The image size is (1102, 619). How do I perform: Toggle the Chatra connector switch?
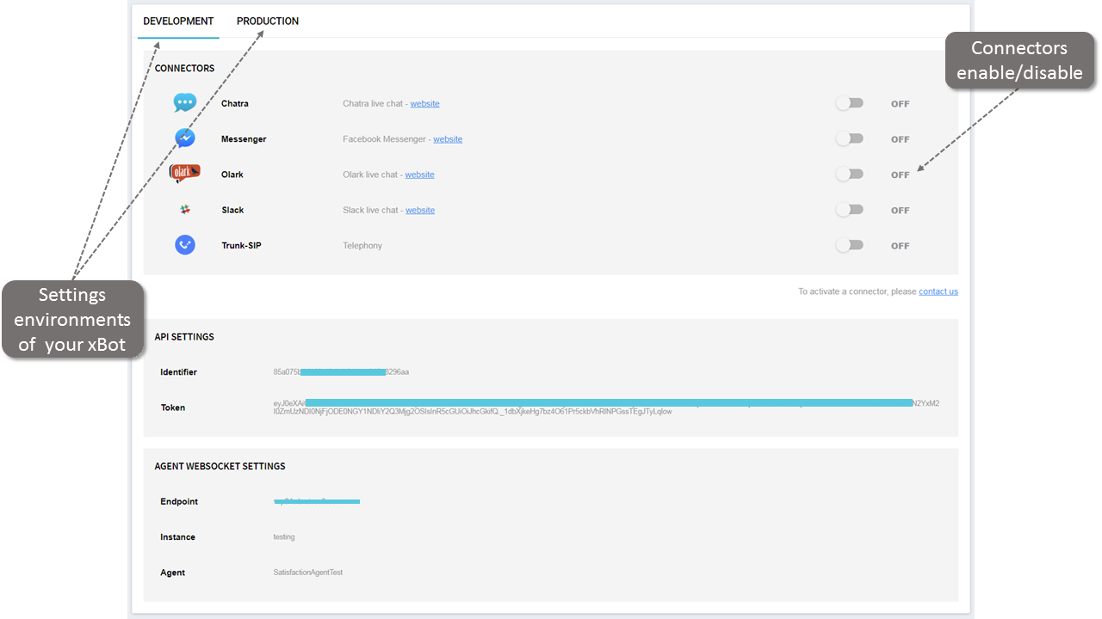click(x=850, y=103)
